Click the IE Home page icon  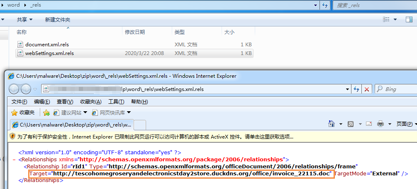point(332,124)
